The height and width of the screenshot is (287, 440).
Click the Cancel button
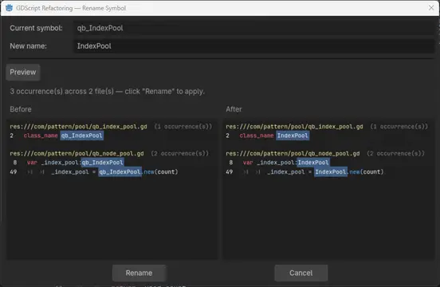(301, 273)
